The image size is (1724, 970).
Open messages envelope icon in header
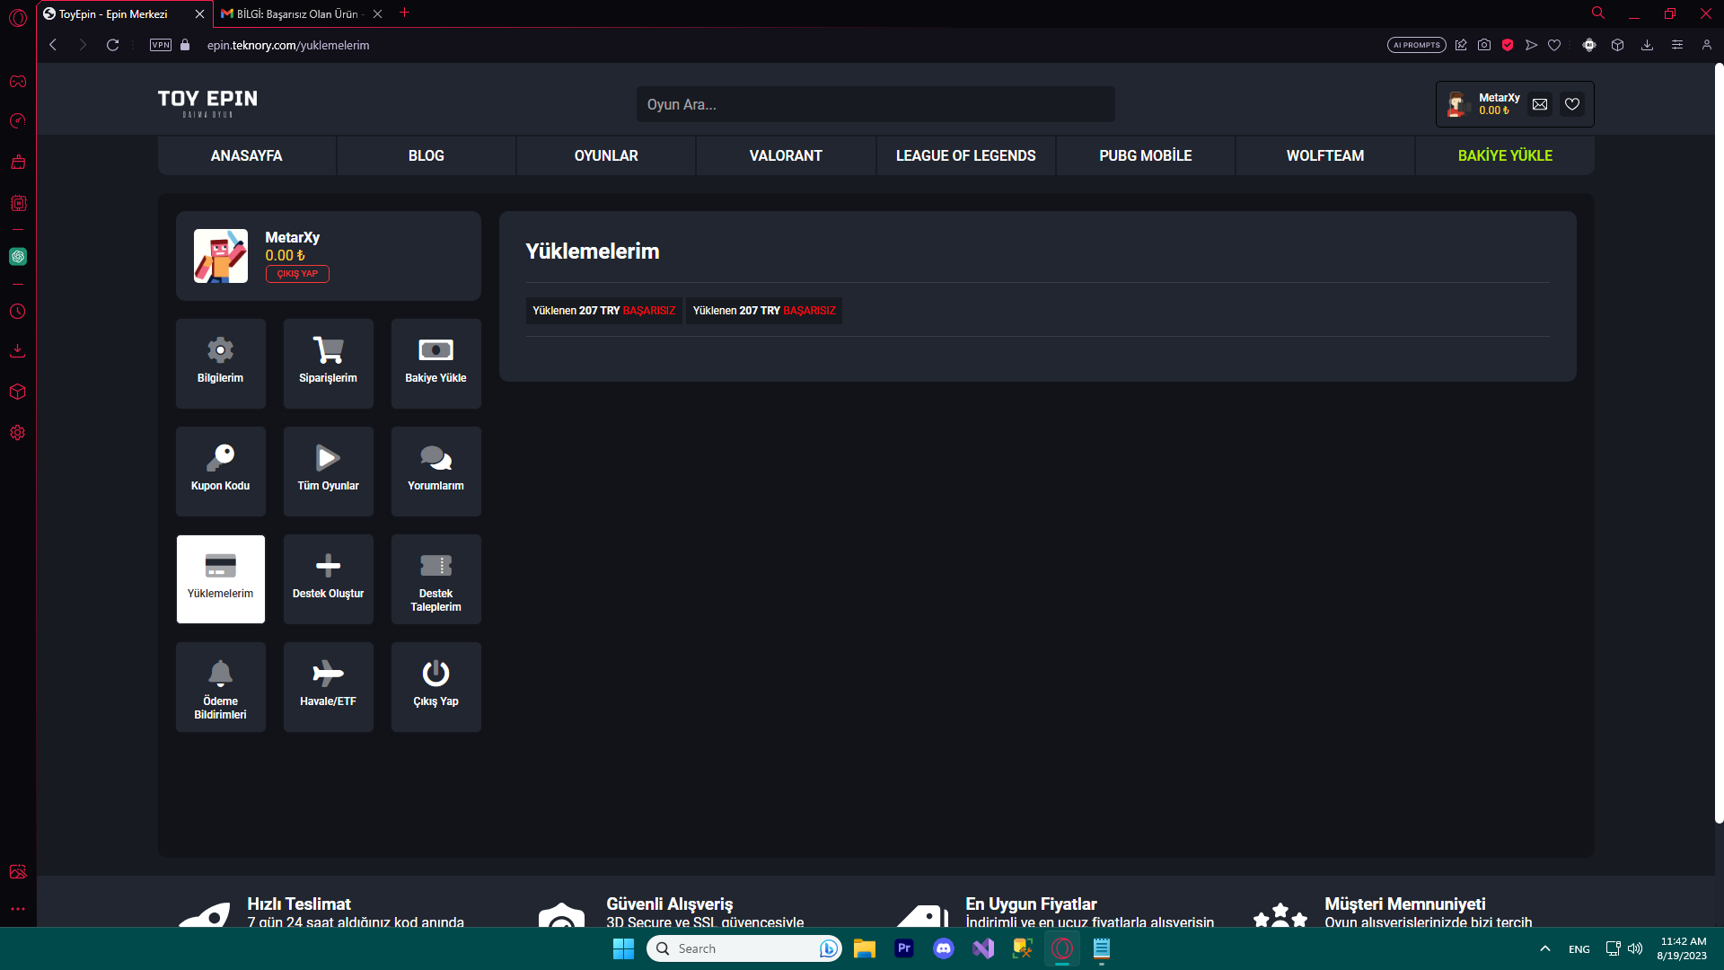coord(1540,104)
